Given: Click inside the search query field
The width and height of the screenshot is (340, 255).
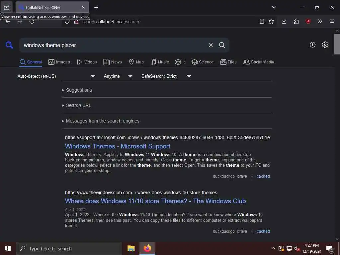Looking at the screenshot, I should click(113, 45).
